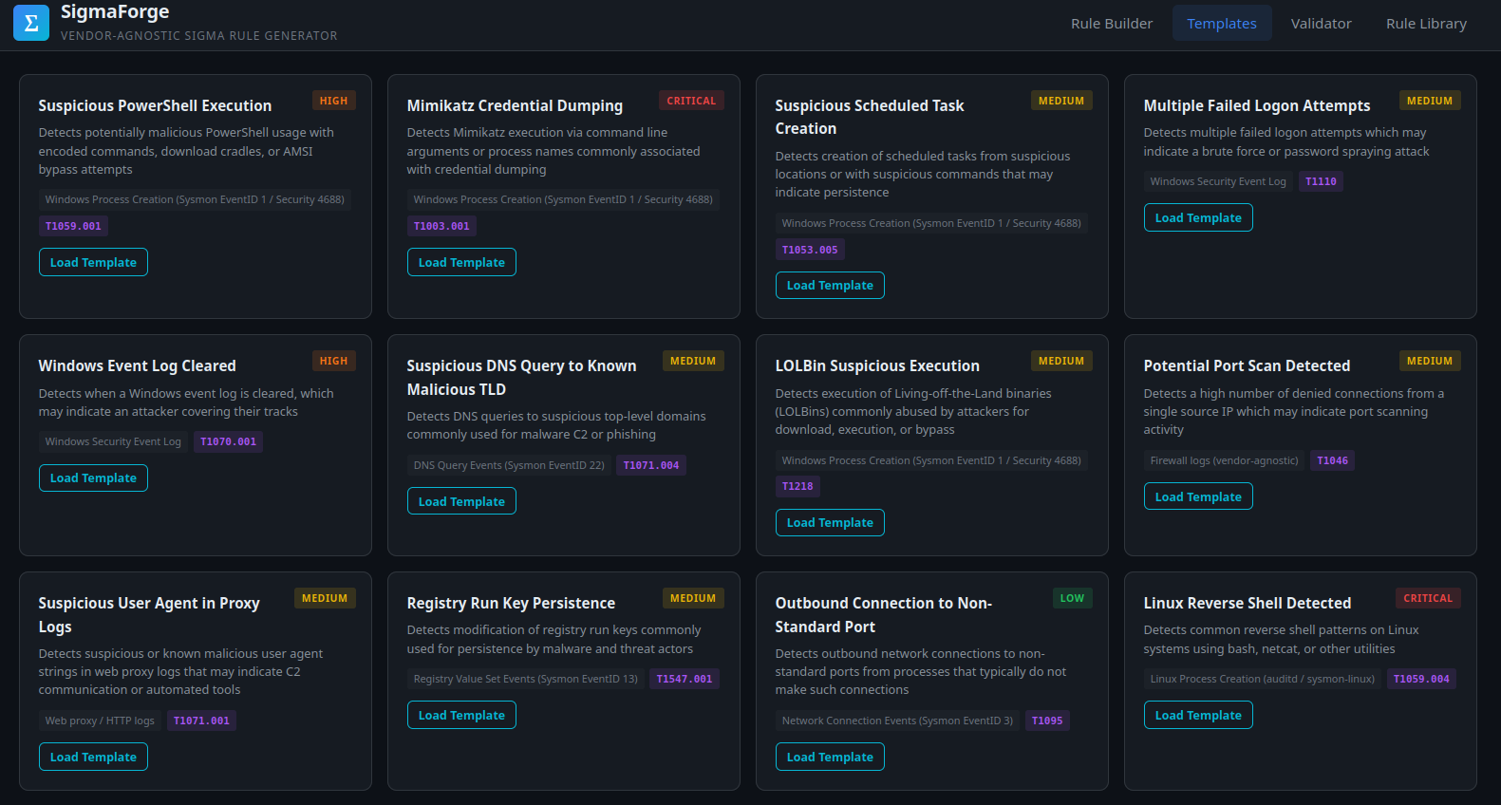Go to the Rule Library tab
1501x805 pixels.
1426,24
